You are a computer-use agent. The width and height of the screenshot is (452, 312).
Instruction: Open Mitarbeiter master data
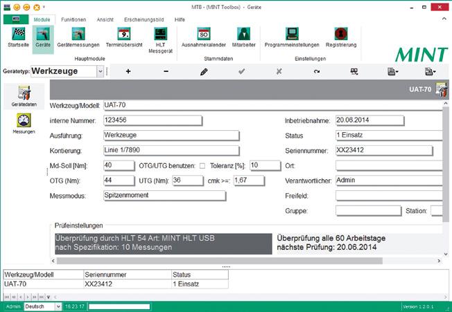[243, 38]
